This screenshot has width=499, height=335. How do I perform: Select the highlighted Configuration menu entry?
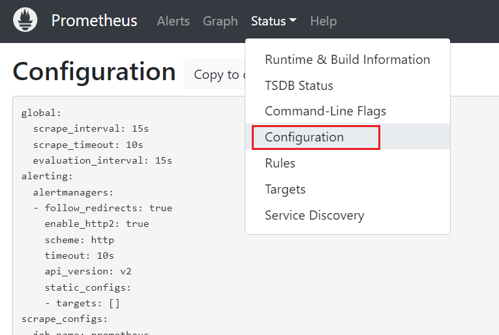tap(304, 138)
